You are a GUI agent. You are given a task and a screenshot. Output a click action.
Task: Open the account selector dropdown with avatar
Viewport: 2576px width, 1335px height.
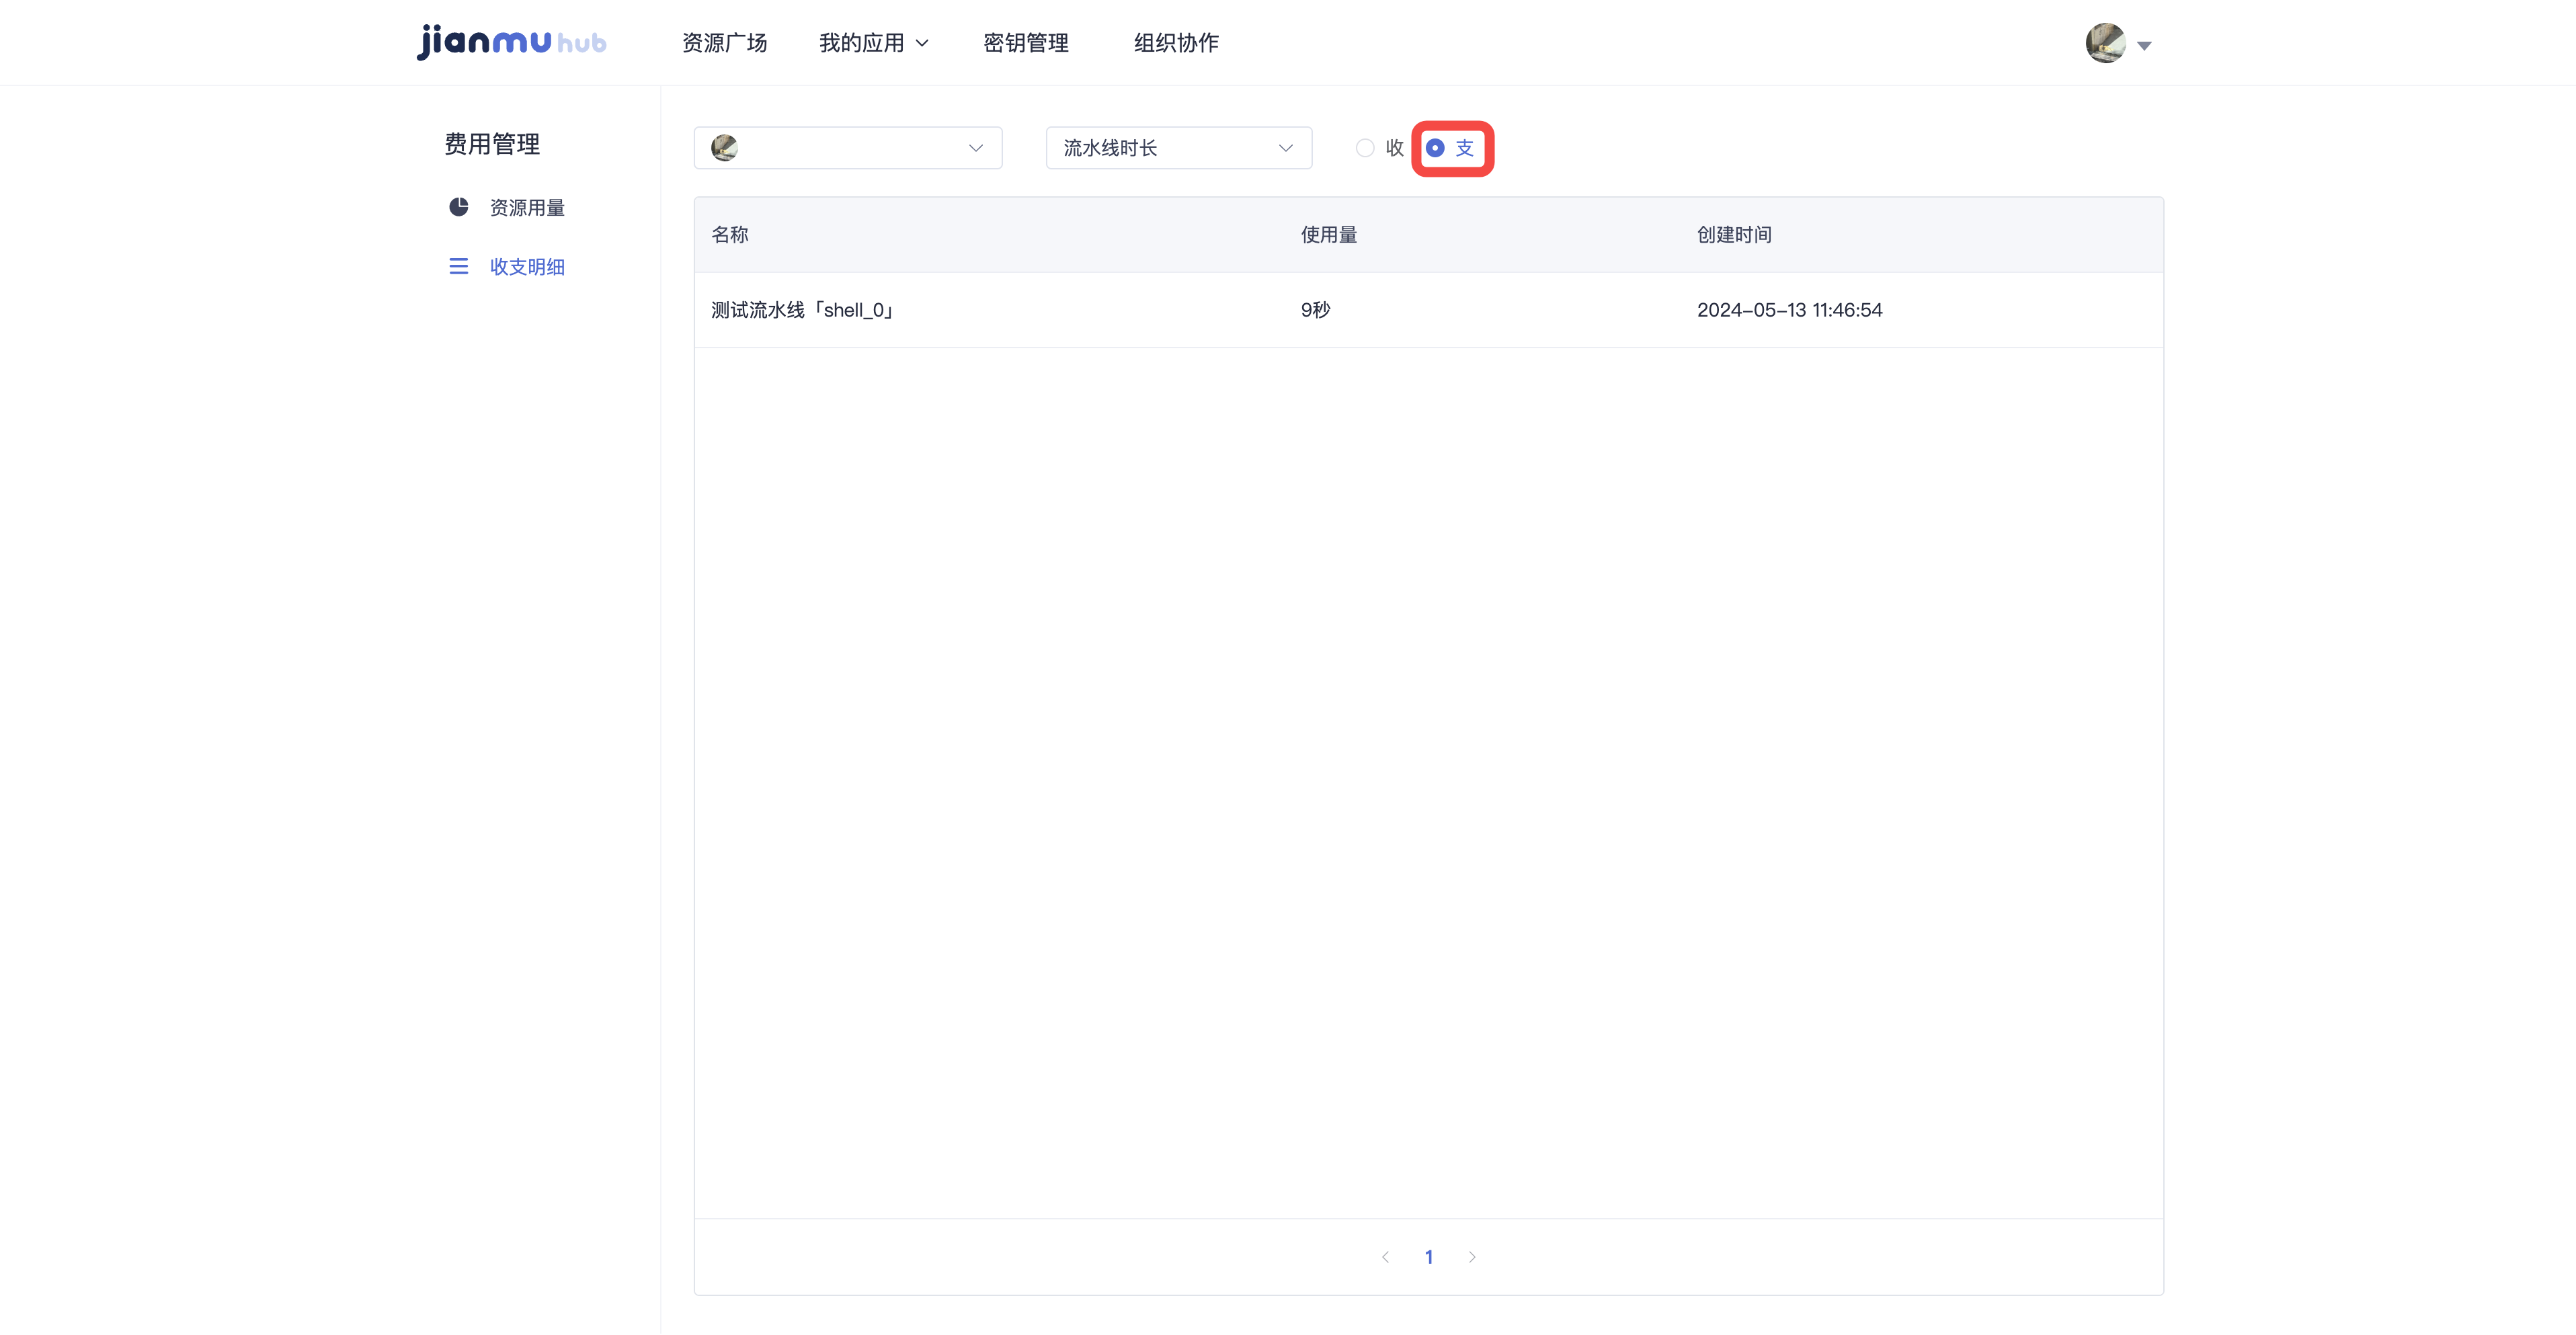848,148
